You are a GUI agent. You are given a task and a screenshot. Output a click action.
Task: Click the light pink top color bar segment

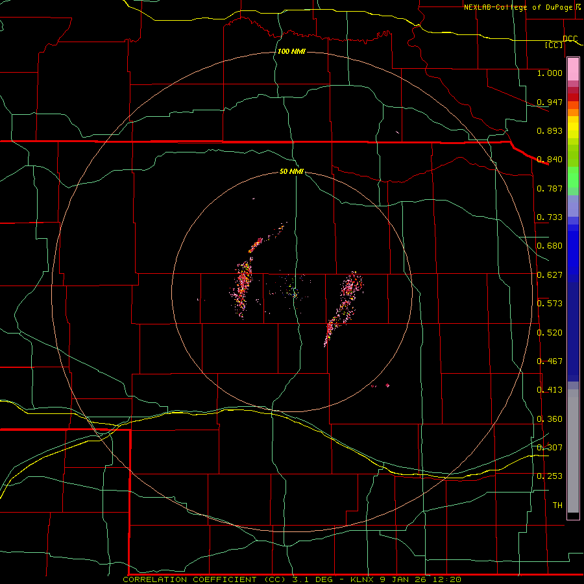click(x=573, y=69)
